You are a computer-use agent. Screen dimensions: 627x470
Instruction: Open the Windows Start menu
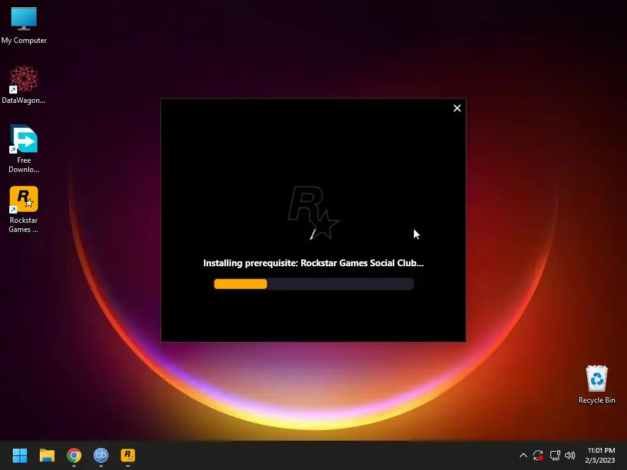coord(20,455)
